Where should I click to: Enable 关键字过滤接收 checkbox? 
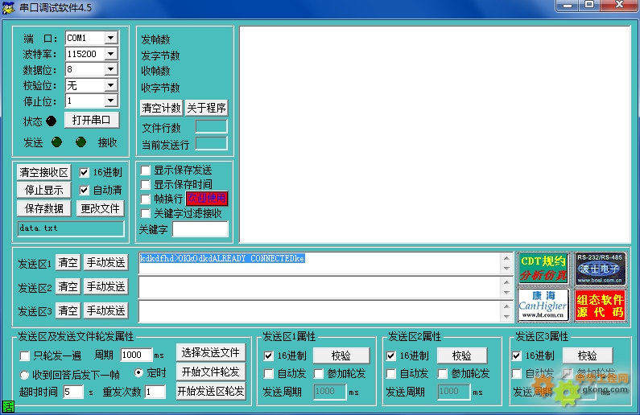pos(145,213)
